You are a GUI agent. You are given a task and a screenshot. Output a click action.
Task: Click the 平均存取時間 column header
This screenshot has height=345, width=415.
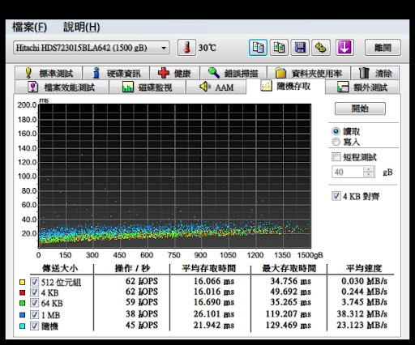click(x=208, y=268)
